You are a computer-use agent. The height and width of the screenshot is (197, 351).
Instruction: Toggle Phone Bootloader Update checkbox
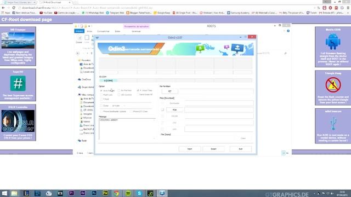(101, 111)
